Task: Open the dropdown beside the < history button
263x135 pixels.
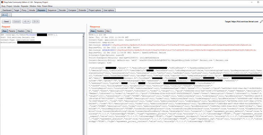Action: coord(29,21)
